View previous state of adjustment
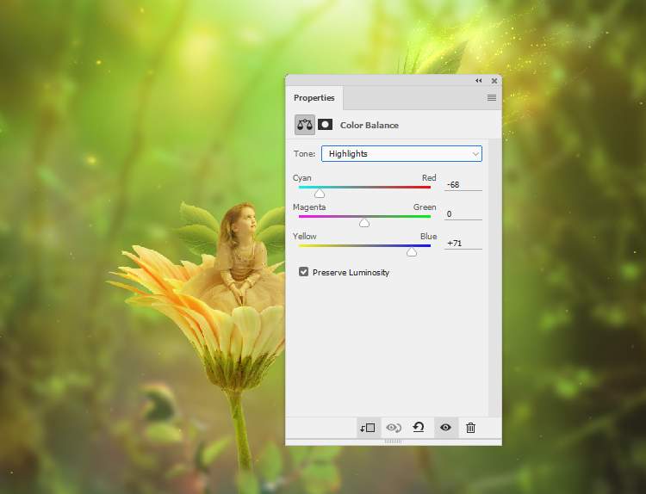Viewport: 646px width, 494px height. pos(394,428)
